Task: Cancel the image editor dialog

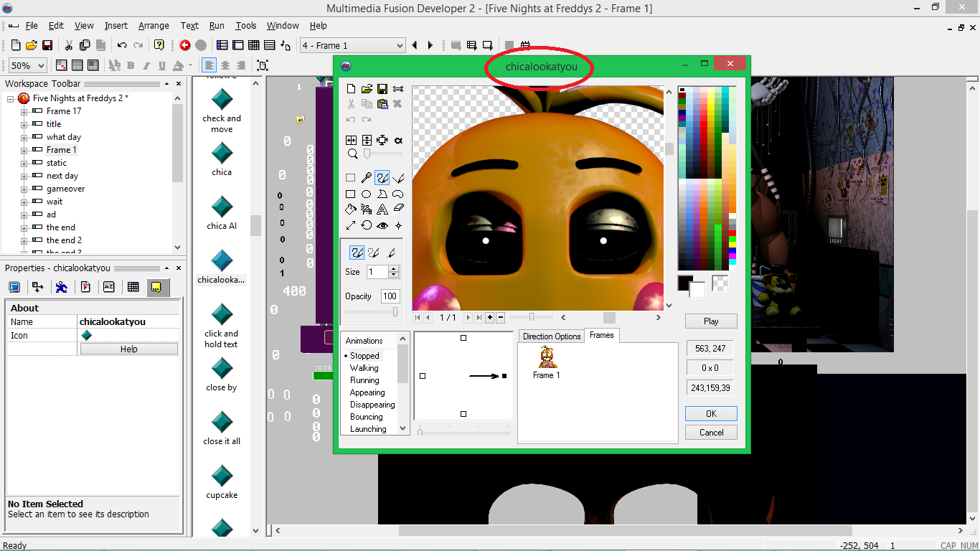Action: [711, 433]
